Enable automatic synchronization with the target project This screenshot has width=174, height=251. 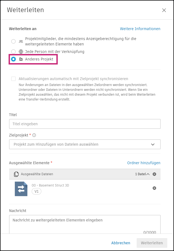(x=13, y=79)
